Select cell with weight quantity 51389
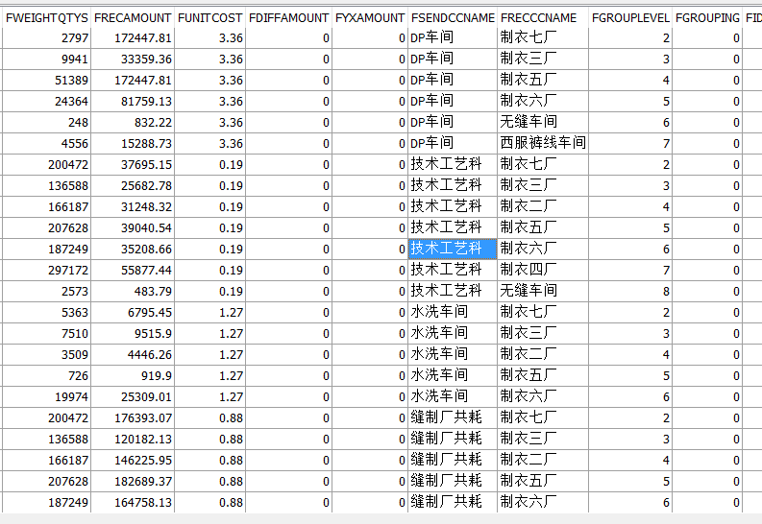Image resolution: width=762 pixels, height=524 pixels. tap(47, 80)
